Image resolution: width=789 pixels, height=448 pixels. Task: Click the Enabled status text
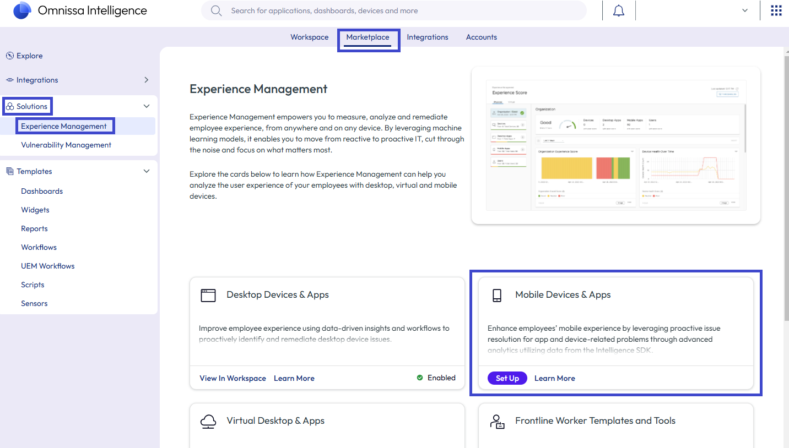441,378
